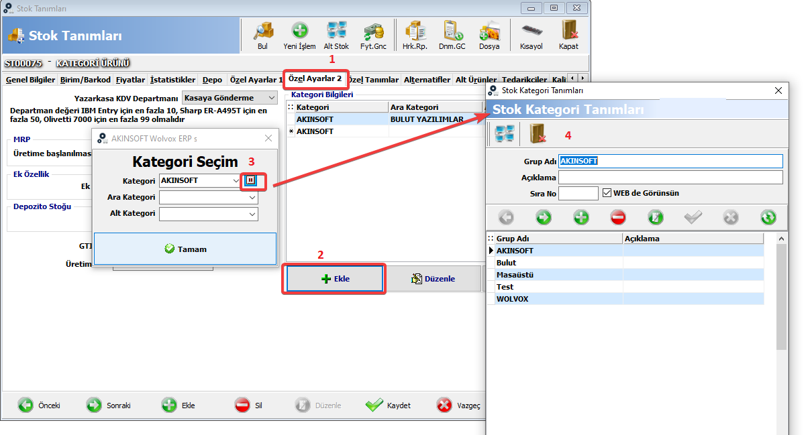Open Fyt.Gnc price update tool
The width and height of the screenshot is (810, 435).
tap(373, 35)
